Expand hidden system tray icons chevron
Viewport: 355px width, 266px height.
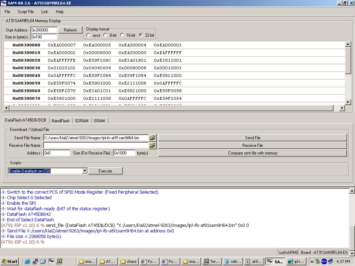[312, 261]
